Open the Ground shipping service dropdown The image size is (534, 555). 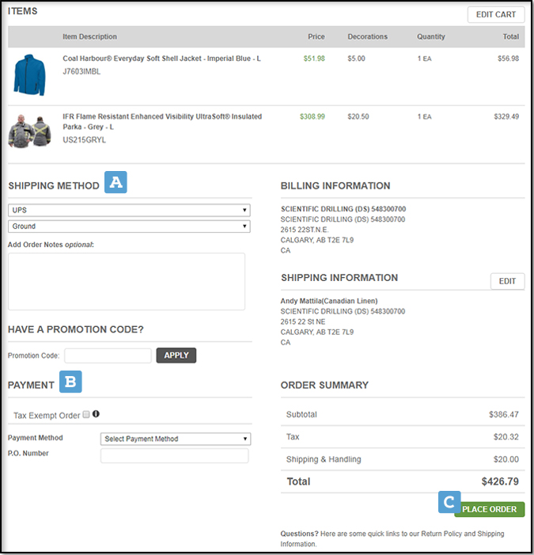(129, 226)
